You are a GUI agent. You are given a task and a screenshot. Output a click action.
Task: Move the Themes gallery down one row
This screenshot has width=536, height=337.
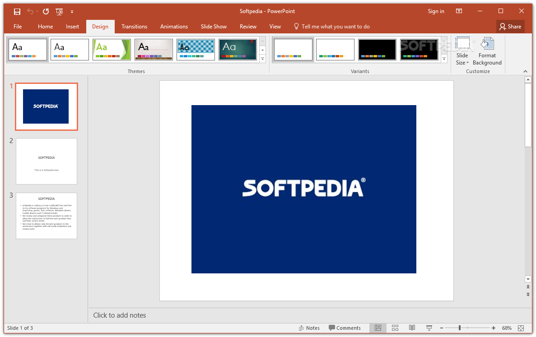[x=262, y=50]
